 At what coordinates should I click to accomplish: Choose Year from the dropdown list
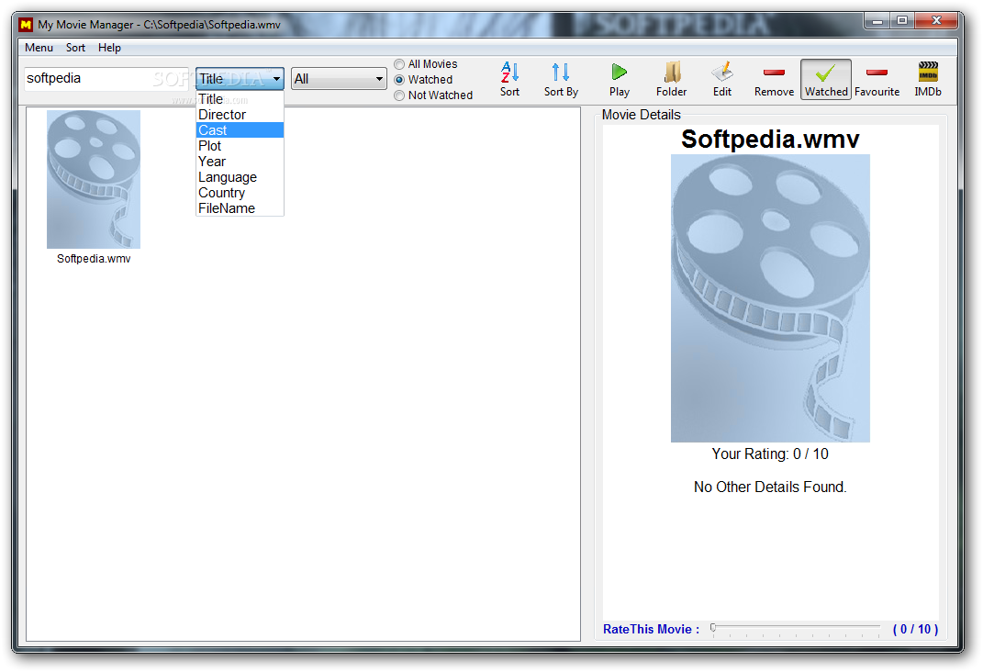tap(240, 162)
